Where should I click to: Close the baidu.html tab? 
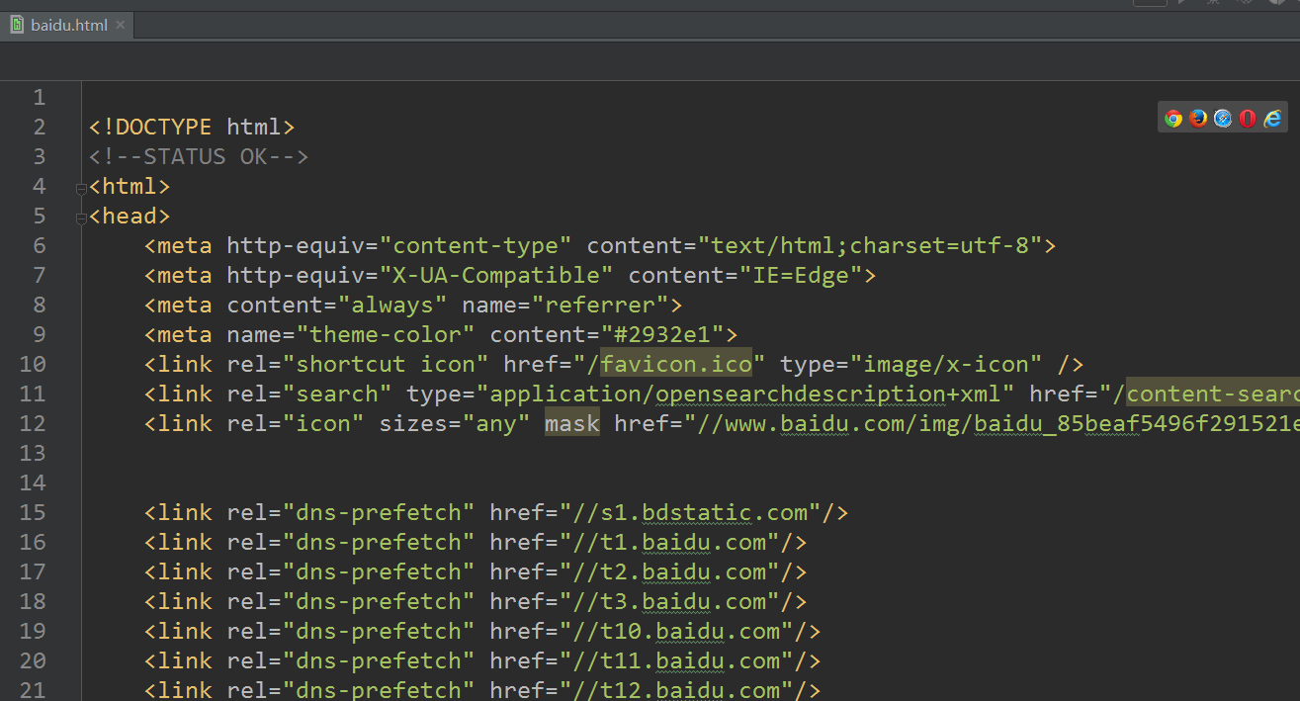point(121,25)
